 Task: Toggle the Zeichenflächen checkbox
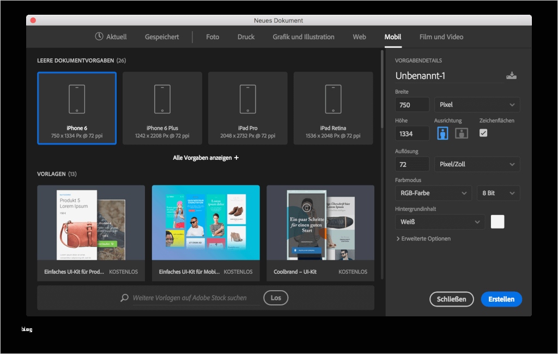pos(483,133)
